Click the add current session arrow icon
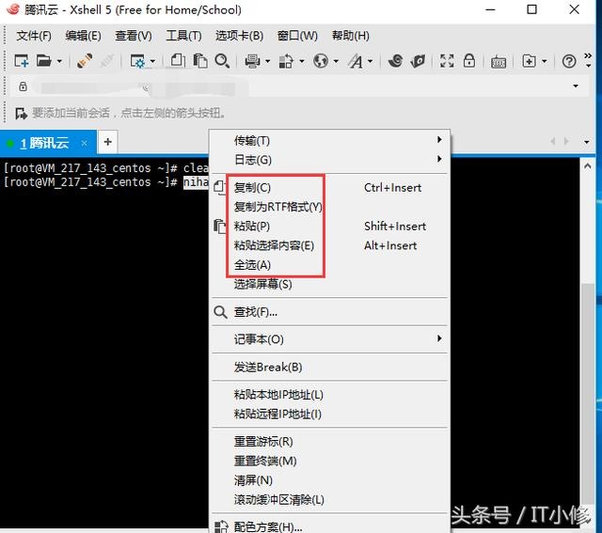The image size is (602, 533). click(21, 114)
